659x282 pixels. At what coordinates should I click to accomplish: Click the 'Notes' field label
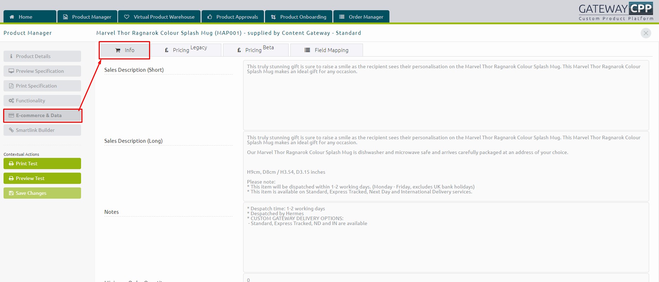coord(111,212)
